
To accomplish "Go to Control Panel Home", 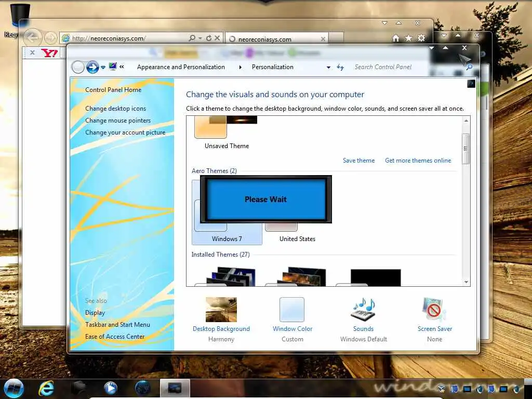I will click(113, 89).
